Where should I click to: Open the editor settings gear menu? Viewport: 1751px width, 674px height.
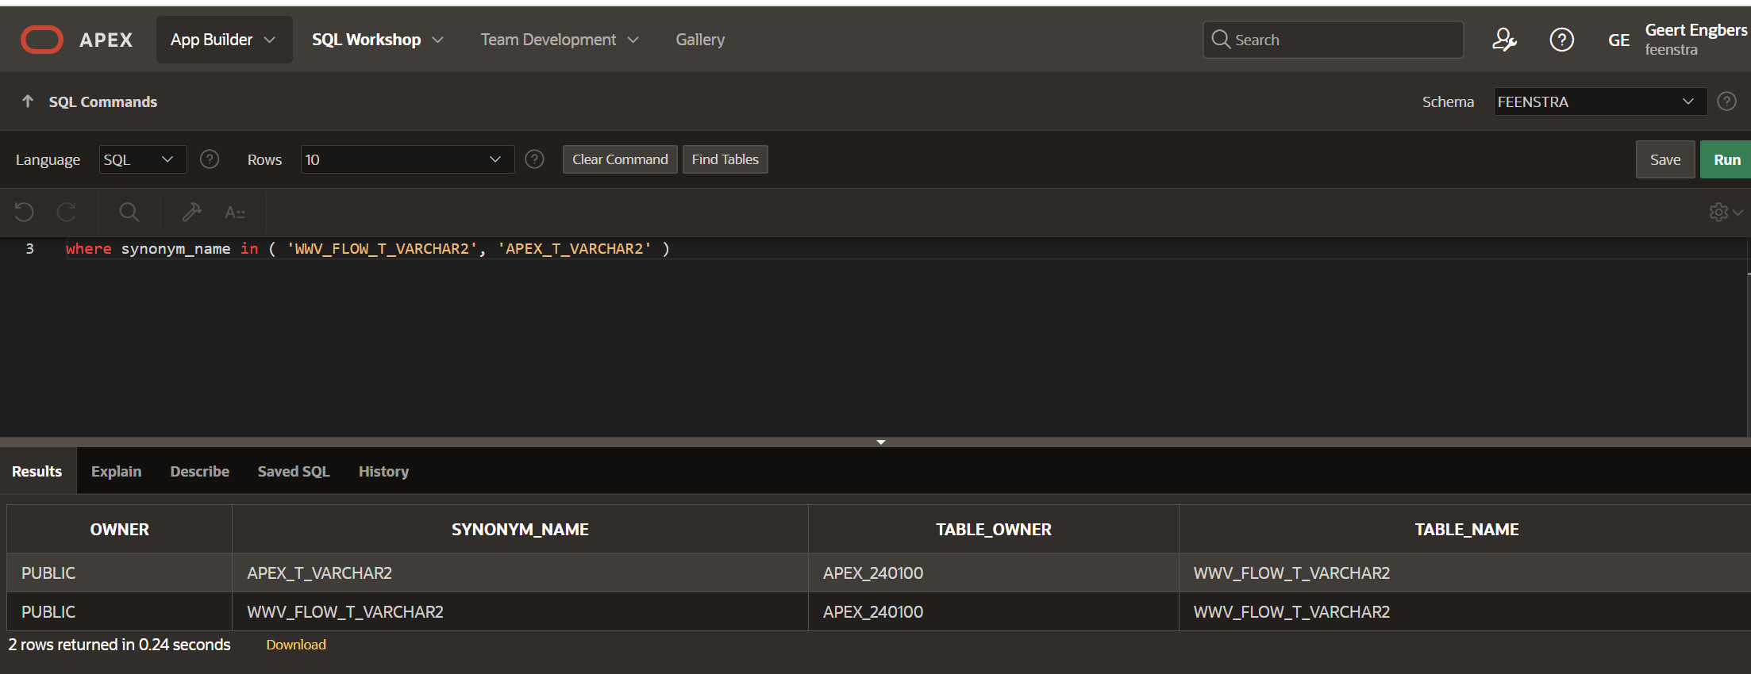coord(1726,212)
